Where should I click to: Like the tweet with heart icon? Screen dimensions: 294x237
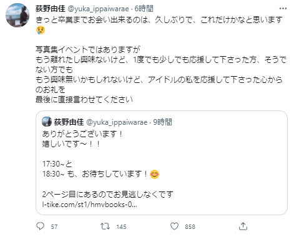(x=174, y=226)
